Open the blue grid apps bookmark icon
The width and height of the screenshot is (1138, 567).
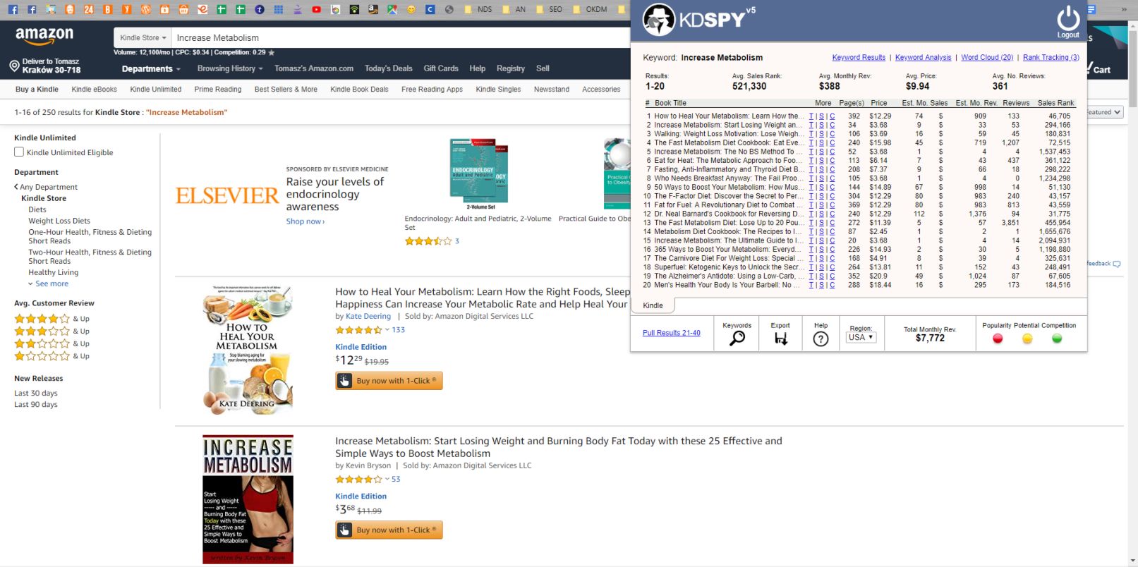pos(278,9)
